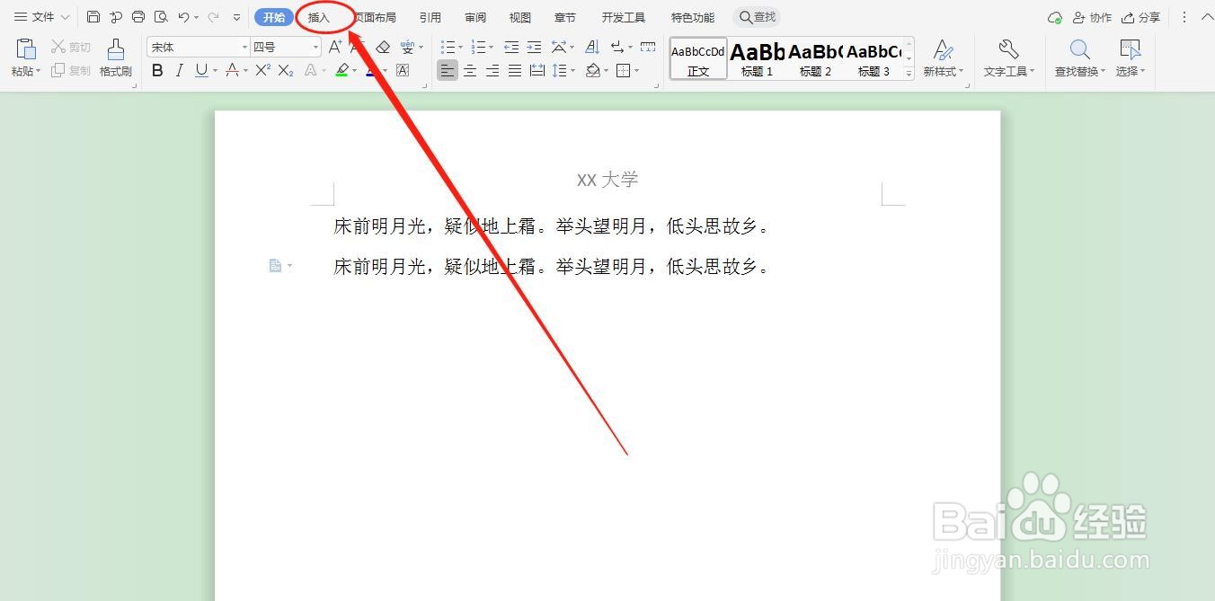Switch to the 审阅 (Review) tab
The width and height of the screenshot is (1215, 601).
pos(475,16)
